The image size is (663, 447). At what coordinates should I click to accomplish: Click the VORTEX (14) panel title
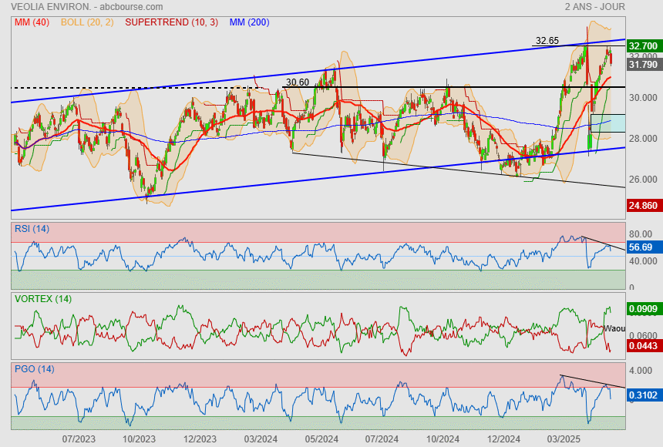(43, 299)
